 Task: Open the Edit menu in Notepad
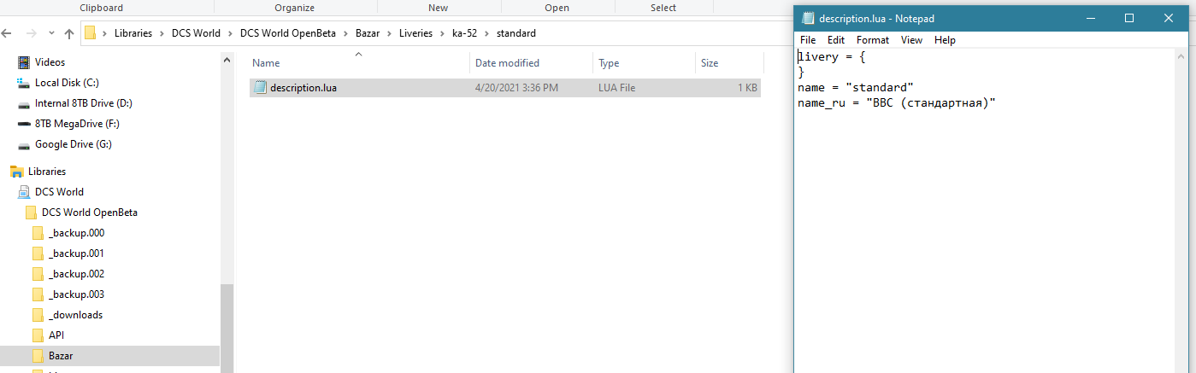click(836, 40)
